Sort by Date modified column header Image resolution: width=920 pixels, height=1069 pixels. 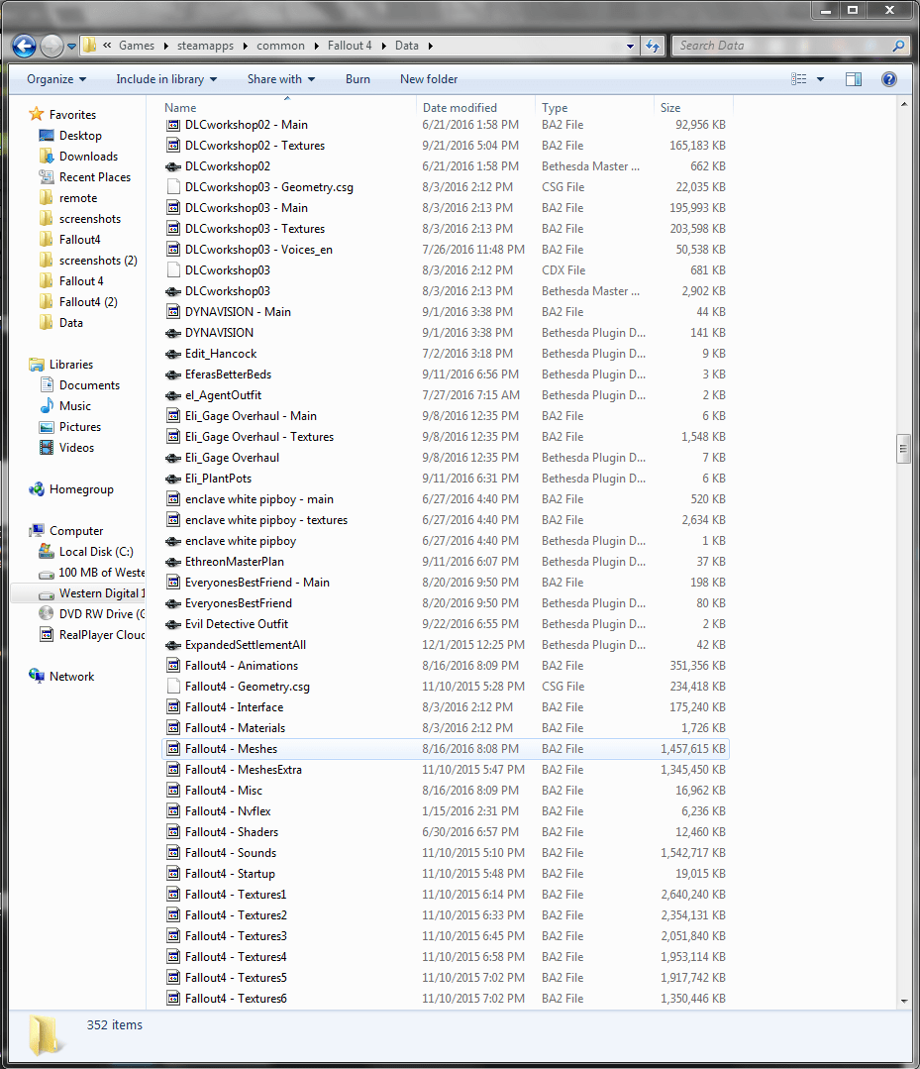(460, 107)
